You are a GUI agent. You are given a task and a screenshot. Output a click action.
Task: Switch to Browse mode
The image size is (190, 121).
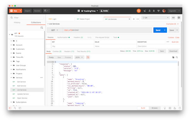coord(155,108)
